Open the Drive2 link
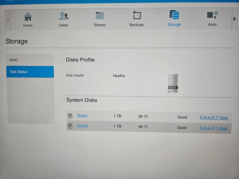Viewport: 239px width, 179px height. click(82, 126)
